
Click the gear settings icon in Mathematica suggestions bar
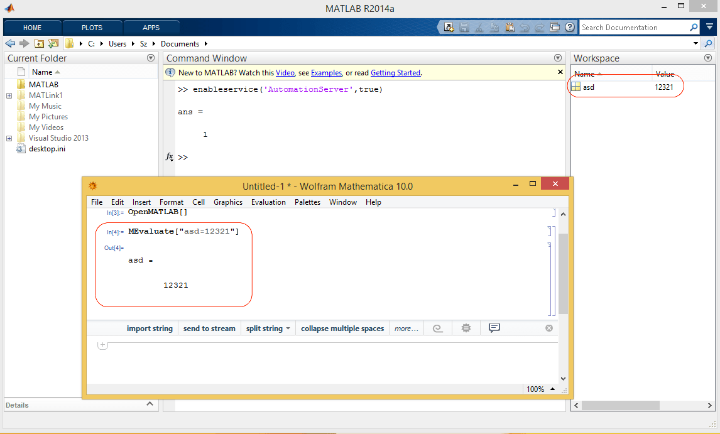tap(466, 328)
